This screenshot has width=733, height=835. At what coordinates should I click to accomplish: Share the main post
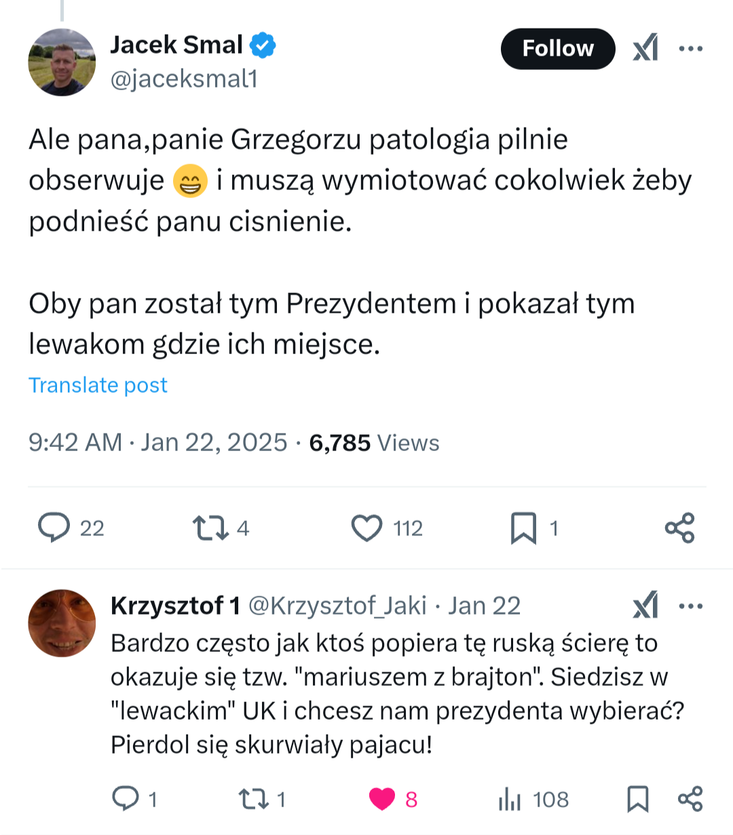click(679, 528)
